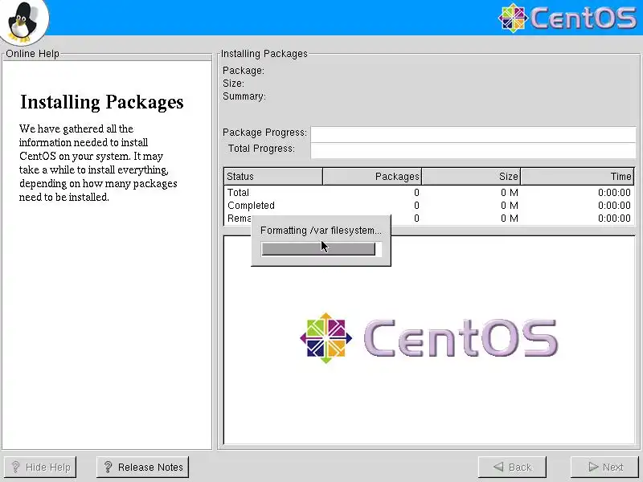Click the Status column header
The height and width of the screenshot is (482, 643).
[x=273, y=176]
